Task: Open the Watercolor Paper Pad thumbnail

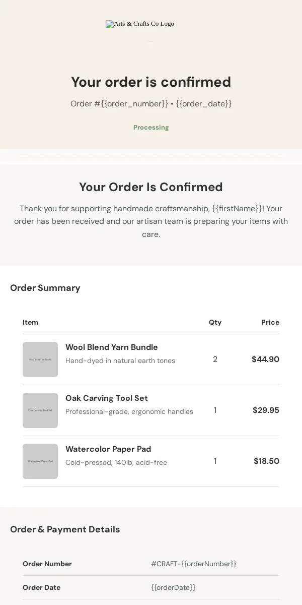Action: [x=40, y=461]
